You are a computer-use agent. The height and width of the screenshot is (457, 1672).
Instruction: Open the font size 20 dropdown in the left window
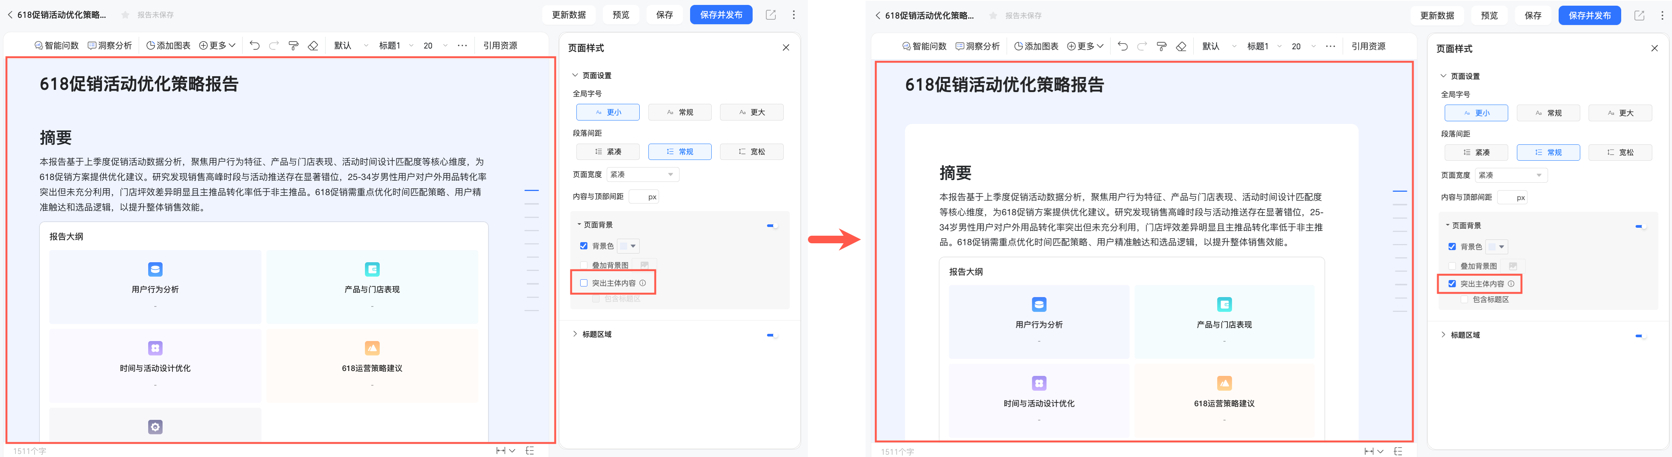click(x=435, y=45)
